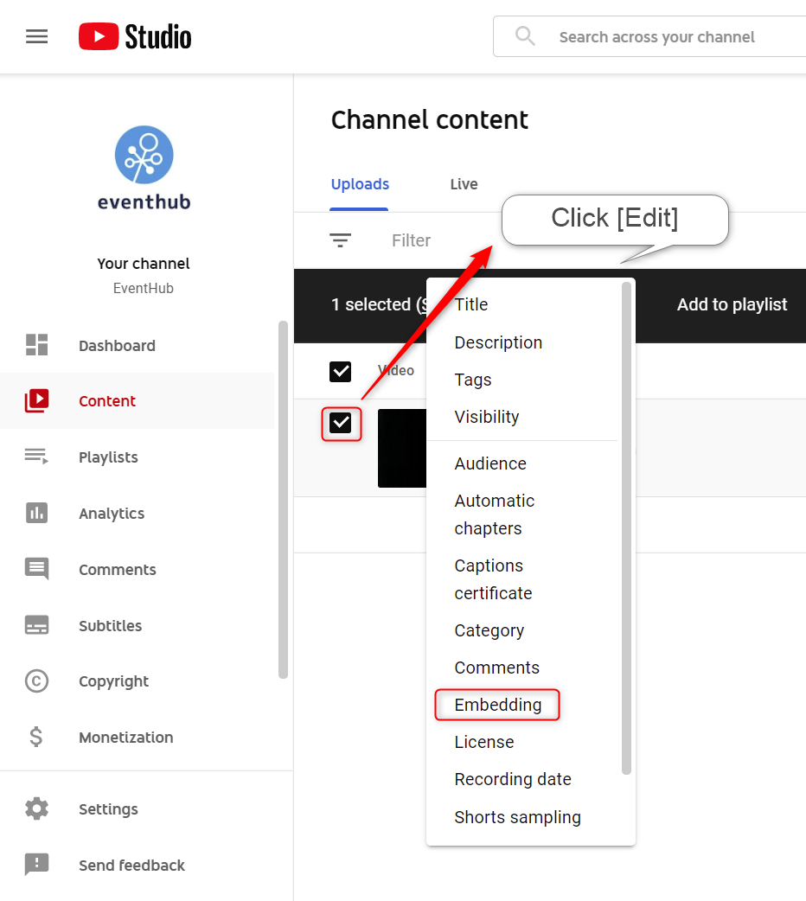Image resolution: width=806 pixels, height=901 pixels.
Task: Pick Audience option in the Edit dropdown
Action: (x=490, y=463)
